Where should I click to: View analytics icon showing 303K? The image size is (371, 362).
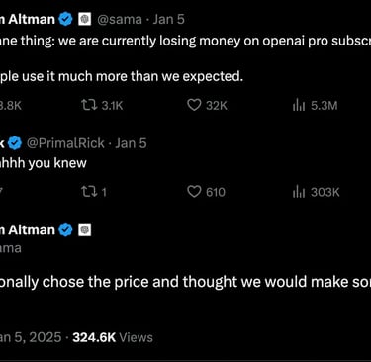click(x=299, y=192)
